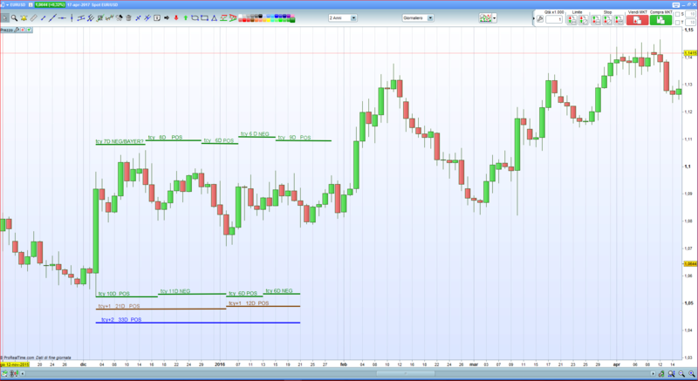Click the middle Stop order icon
The image size is (698, 381).
click(607, 19)
